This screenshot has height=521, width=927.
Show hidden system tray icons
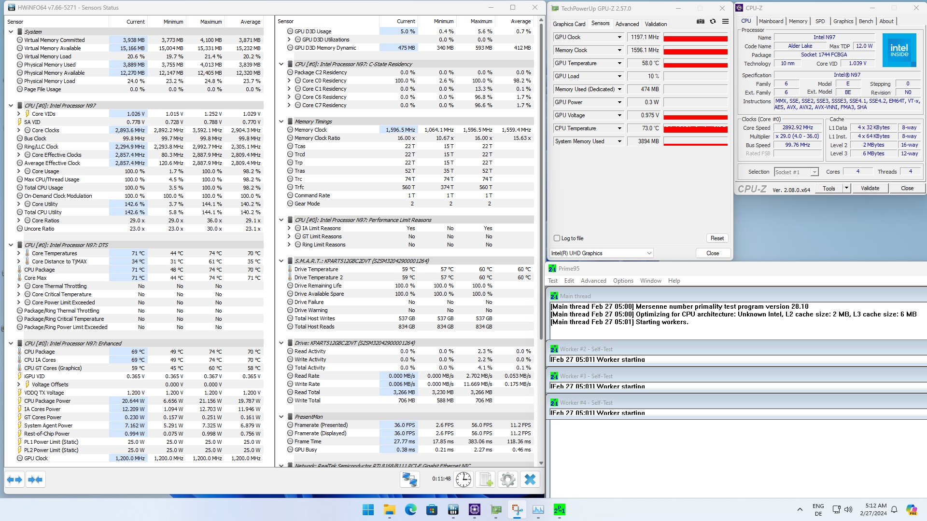click(x=800, y=509)
